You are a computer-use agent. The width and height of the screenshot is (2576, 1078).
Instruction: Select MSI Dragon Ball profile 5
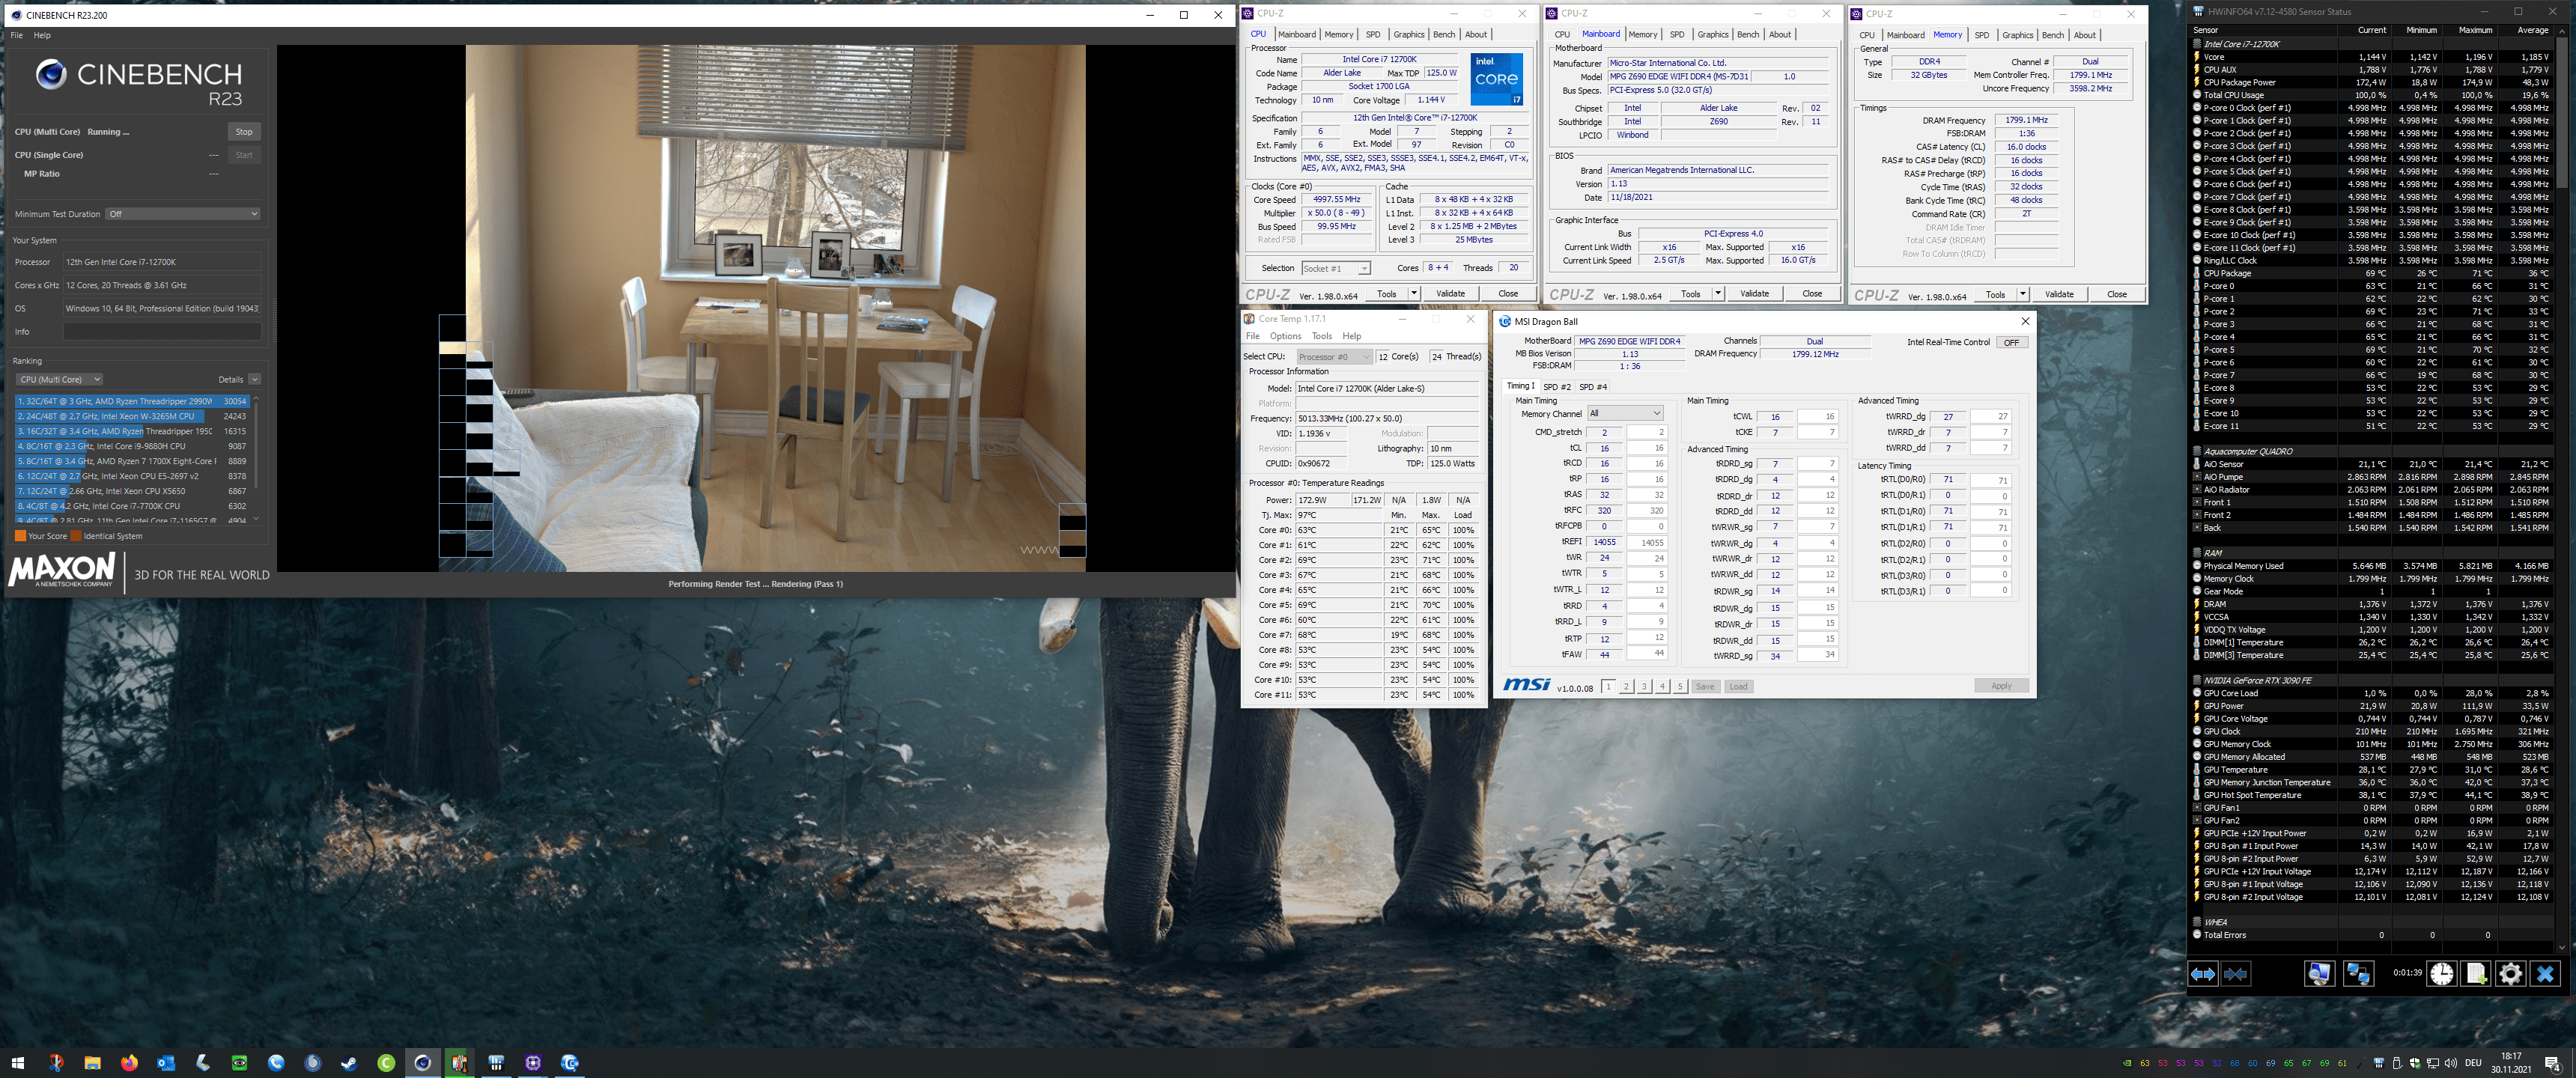point(1680,686)
